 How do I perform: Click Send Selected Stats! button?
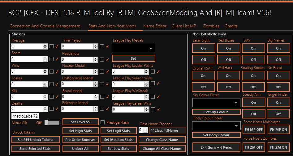[x=36, y=149]
